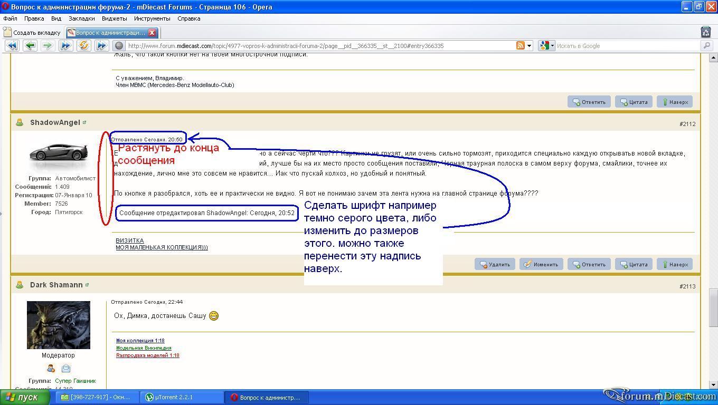Click the first blue Fast Forward icon
718x405 pixels.
65,46
